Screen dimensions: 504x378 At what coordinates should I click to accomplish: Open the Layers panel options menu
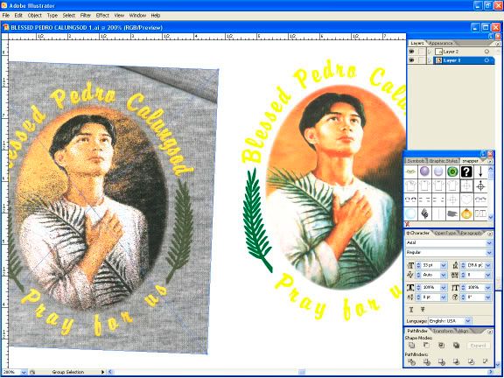click(x=498, y=44)
